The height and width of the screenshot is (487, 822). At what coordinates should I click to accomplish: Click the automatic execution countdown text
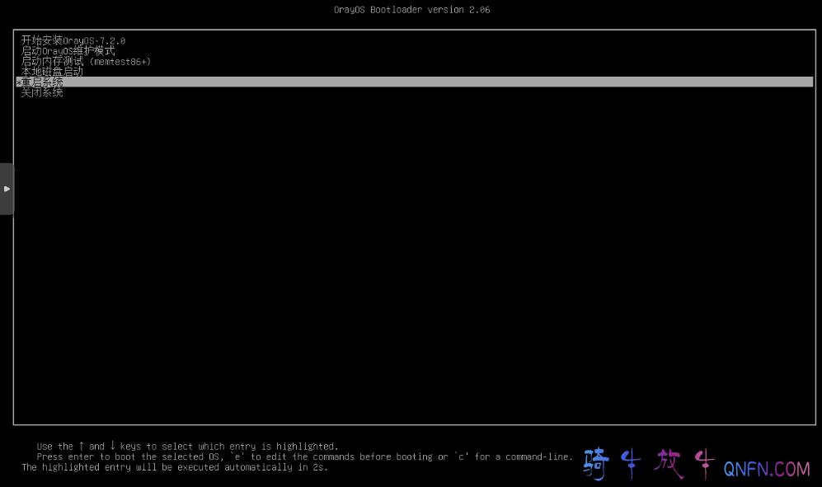click(x=175, y=467)
